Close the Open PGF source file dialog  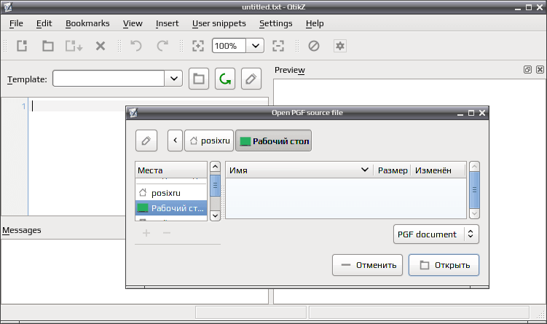[482, 113]
